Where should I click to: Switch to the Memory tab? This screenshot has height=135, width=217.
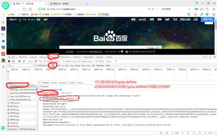tap(77, 57)
